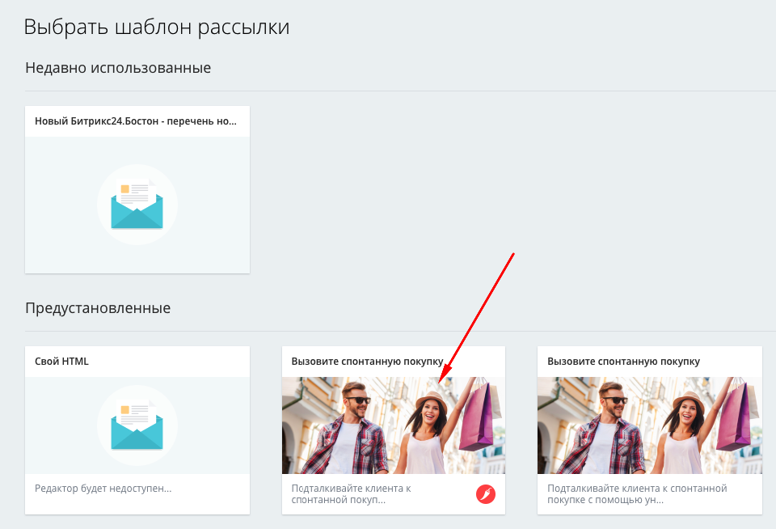
Task: Click the red chili pepper badge icon
Action: pos(485,494)
